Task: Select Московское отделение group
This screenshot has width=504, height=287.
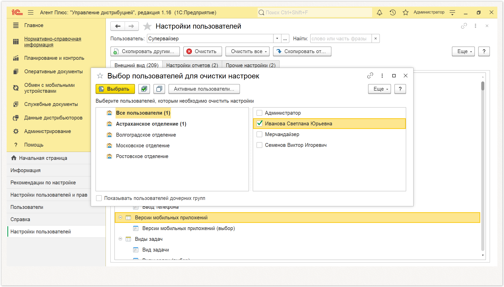Action: [x=143, y=146]
